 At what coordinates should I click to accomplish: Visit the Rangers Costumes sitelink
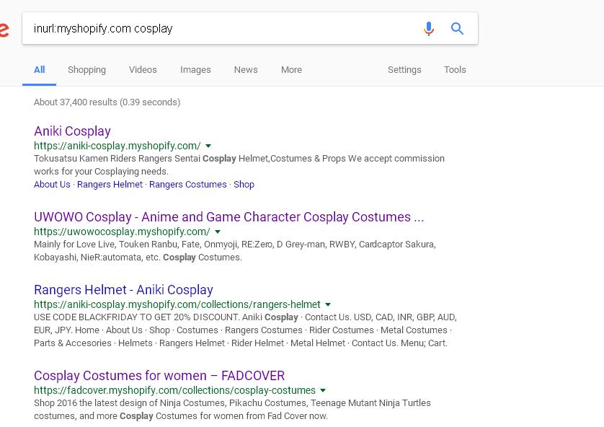(187, 185)
